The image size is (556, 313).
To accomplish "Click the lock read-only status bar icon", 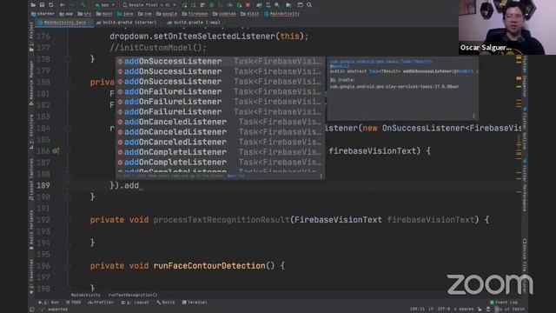I will click(480, 310).
